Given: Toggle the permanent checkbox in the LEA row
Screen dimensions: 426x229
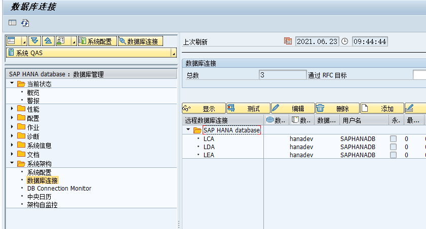Looking at the screenshot, I should point(393,155).
